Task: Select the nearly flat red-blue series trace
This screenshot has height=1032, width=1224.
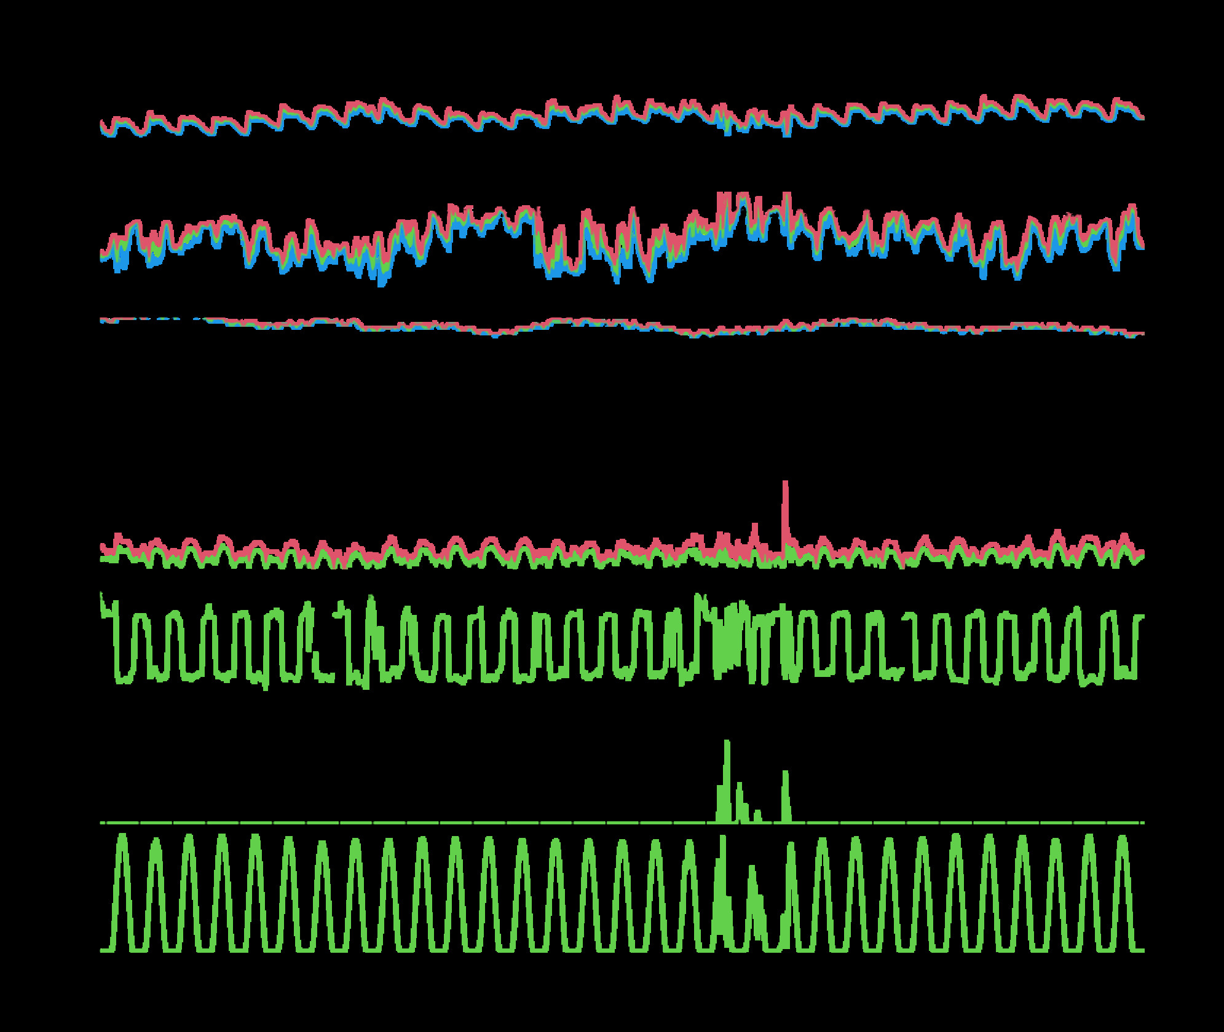Action: coord(622,327)
